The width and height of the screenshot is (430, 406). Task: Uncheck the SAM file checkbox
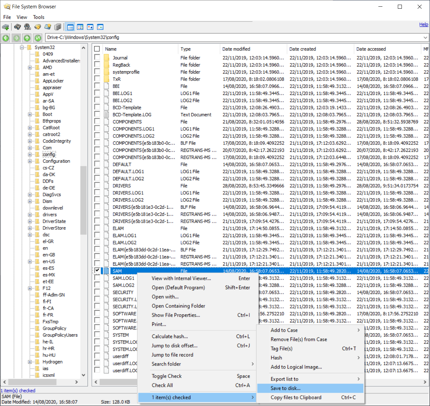pyautogui.click(x=97, y=270)
